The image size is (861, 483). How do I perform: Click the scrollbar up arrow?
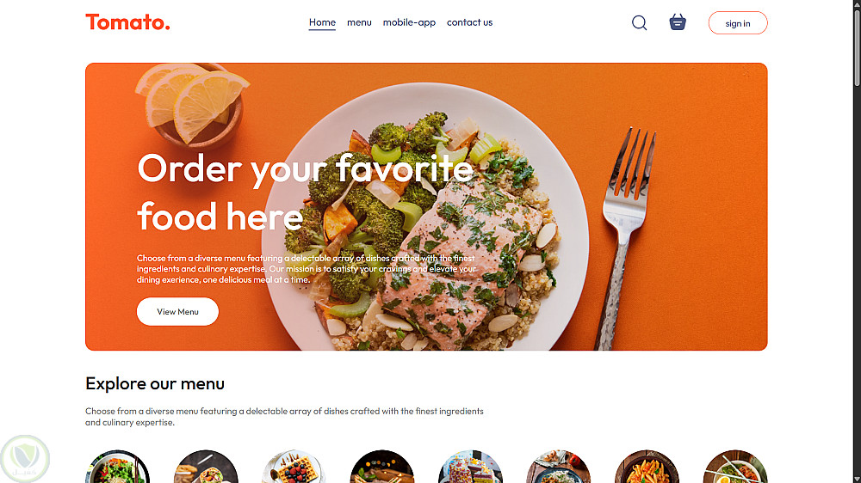[857, 3]
